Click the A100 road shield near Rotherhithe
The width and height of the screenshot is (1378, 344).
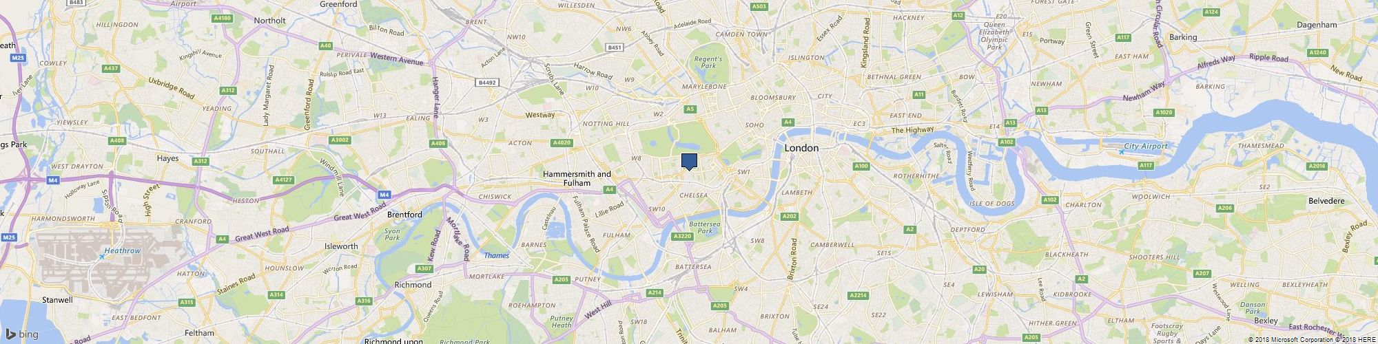tap(861, 166)
